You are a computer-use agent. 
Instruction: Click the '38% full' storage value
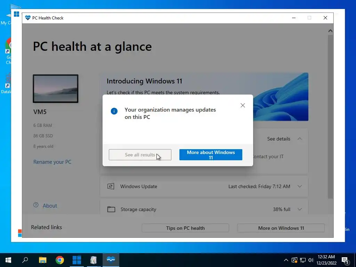[x=282, y=209]
